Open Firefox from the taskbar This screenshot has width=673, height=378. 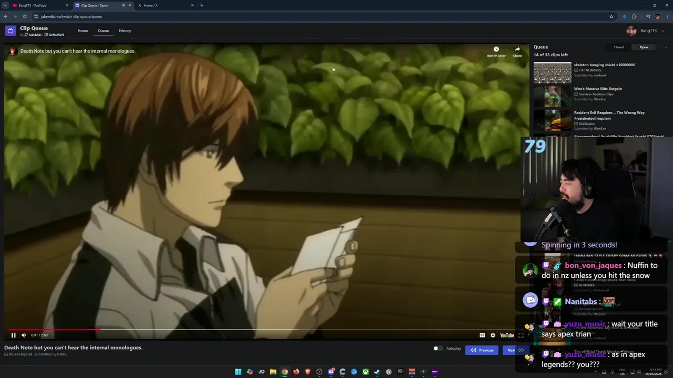click(296, 372)
